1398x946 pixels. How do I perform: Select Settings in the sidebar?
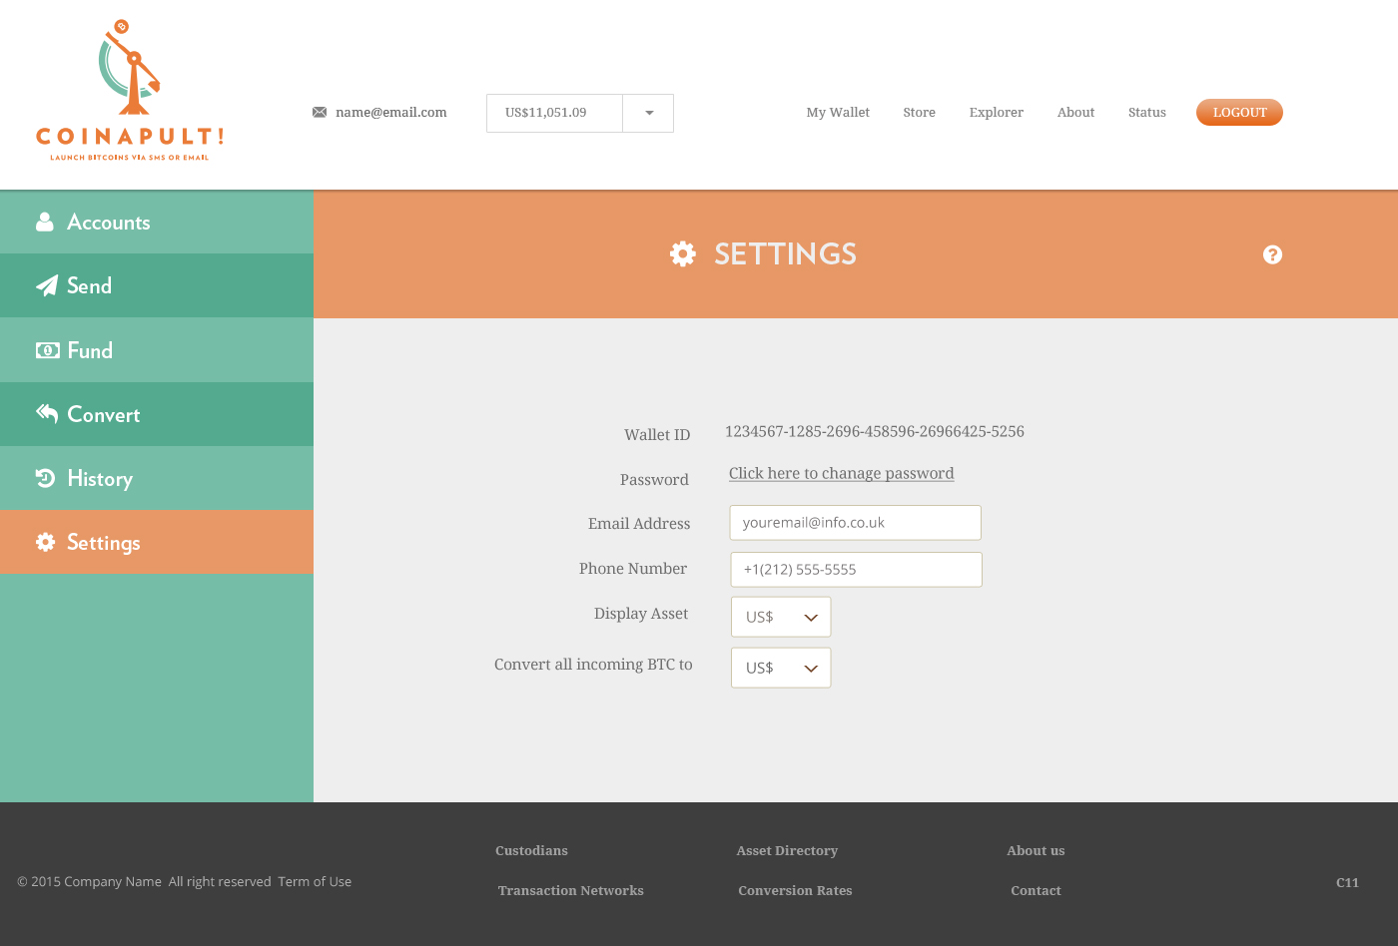click(x=157, y=543)
